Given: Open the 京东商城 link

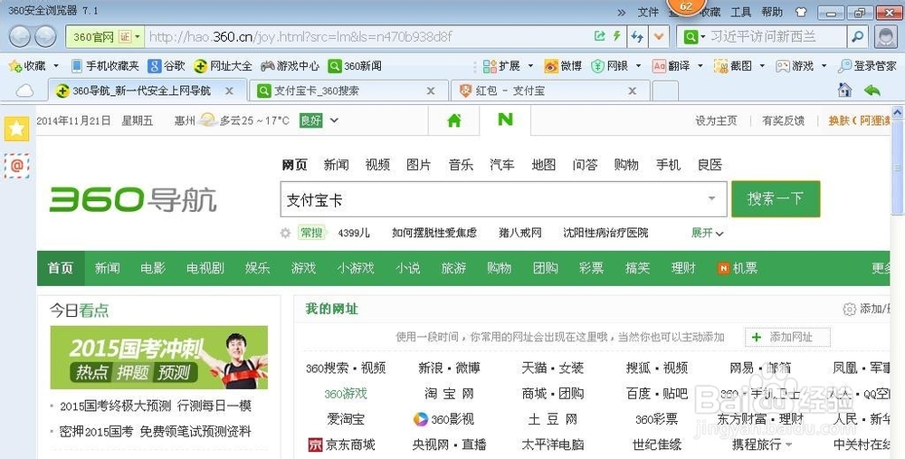Looking at the screenshot, I should tap(342, 445).
